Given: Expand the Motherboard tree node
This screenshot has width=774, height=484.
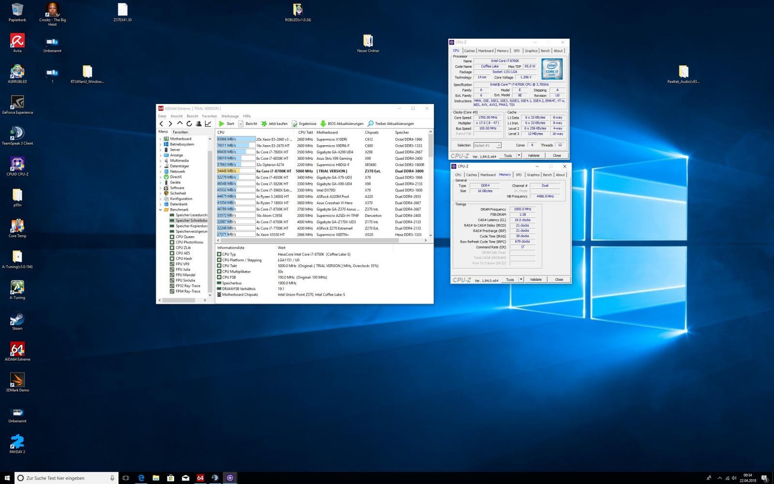Looking at the screenshot, I should 161,139.
